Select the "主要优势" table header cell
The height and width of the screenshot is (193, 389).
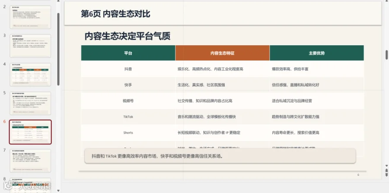(316, 53)
